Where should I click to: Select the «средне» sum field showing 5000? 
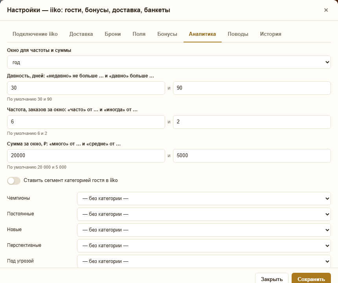coord(252,156)
